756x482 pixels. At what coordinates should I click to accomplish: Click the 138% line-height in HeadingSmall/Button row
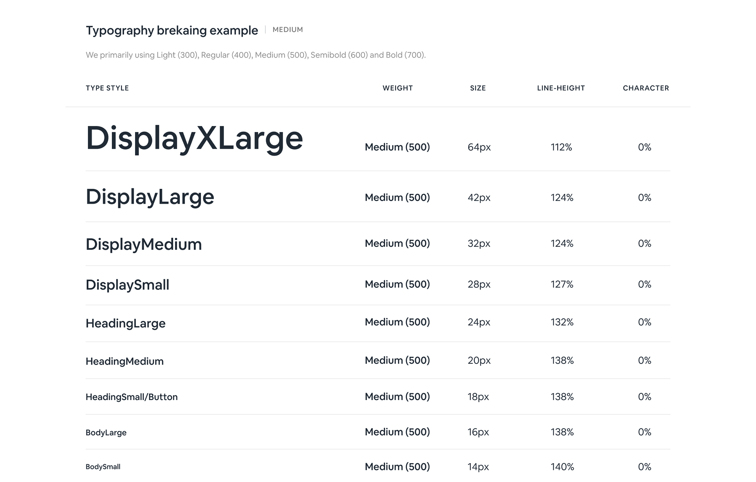point(562,397)
